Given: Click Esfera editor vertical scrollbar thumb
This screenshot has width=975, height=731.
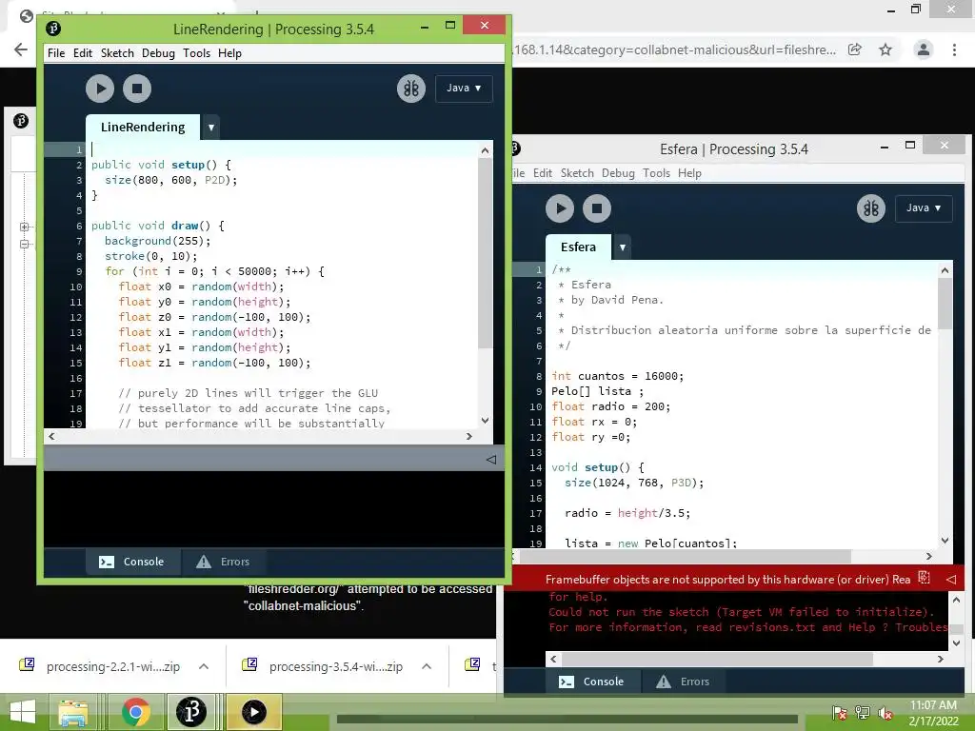Looking at the screenshot, I should [945, 304].
